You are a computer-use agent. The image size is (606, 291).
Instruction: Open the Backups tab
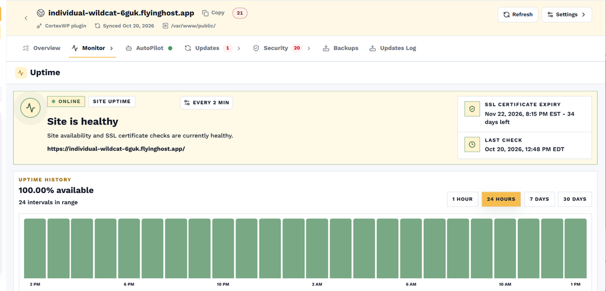coord(340,48)
